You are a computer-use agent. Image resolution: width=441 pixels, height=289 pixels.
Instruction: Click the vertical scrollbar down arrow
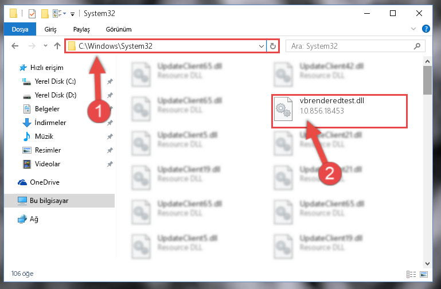(427, 263)
